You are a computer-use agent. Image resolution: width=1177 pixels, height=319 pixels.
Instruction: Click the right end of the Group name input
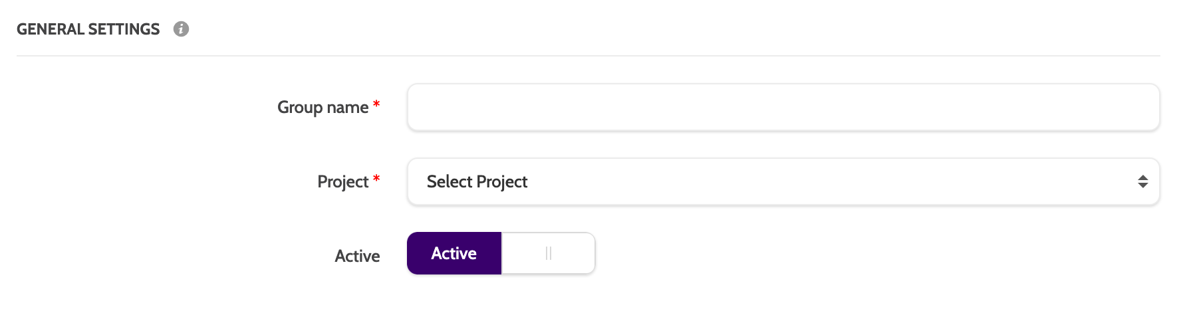tap(1147, 107)
